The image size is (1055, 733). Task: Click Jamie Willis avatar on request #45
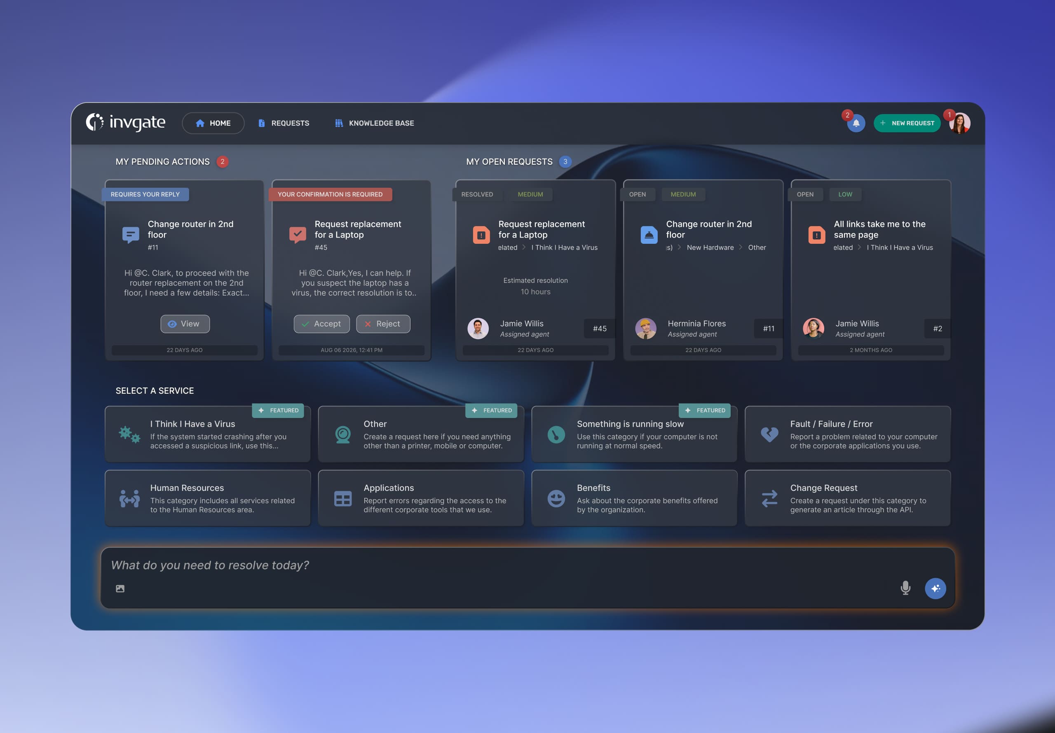[478, 329]
